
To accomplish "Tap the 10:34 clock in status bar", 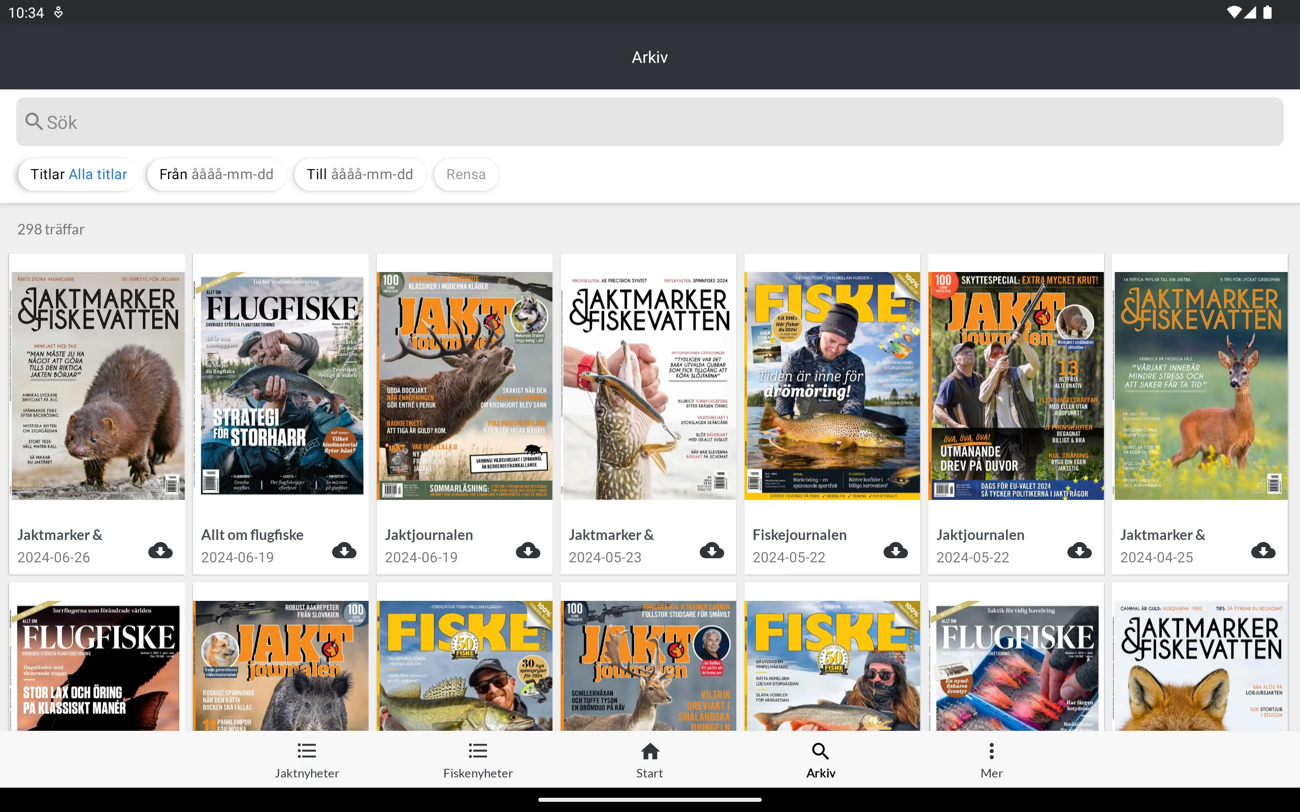I will pyautogui.click(x=26, y=12).
